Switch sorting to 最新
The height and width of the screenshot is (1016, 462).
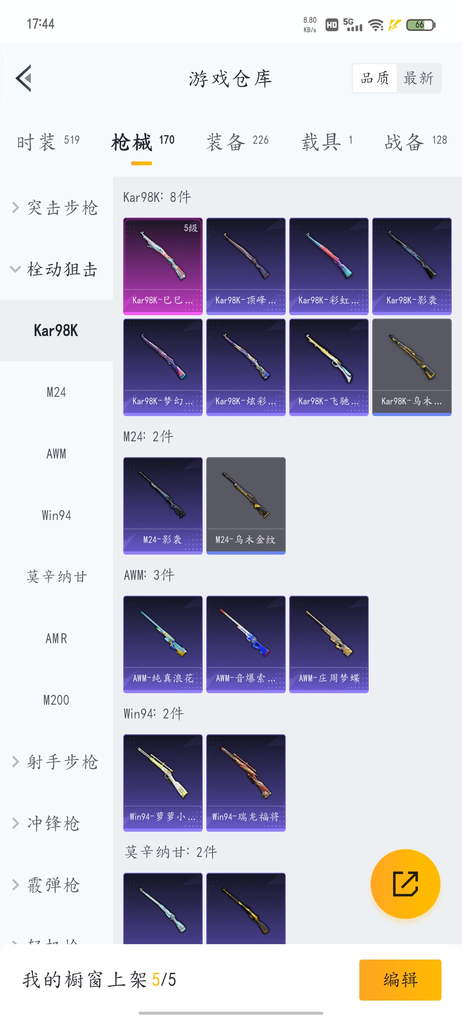point(418,78)
